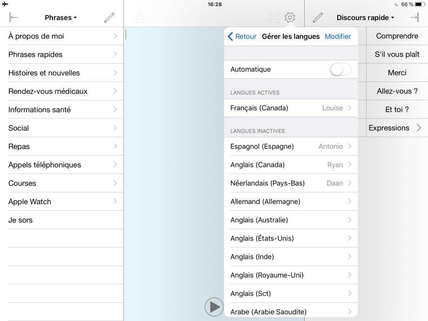Collapse the right Discours rapide panel arrow
Screen dimensions: 428x321
click(x=415, y=18)
